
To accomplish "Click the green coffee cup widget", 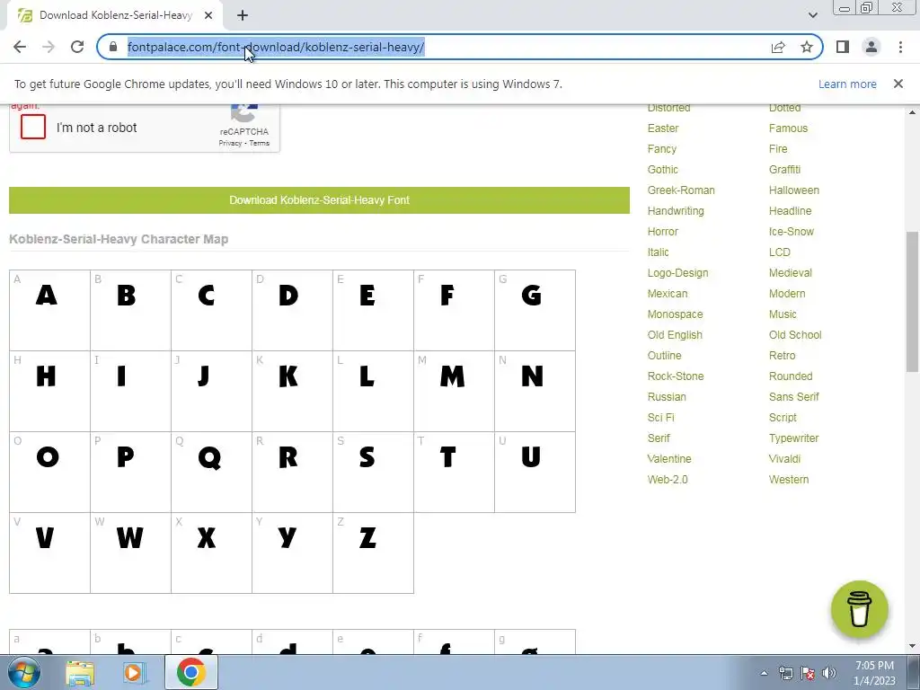I will tap(860, 609).
